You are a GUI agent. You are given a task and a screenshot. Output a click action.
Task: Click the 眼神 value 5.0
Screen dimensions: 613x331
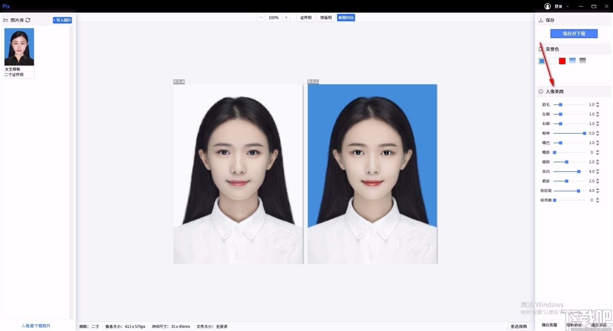point(592,133)
